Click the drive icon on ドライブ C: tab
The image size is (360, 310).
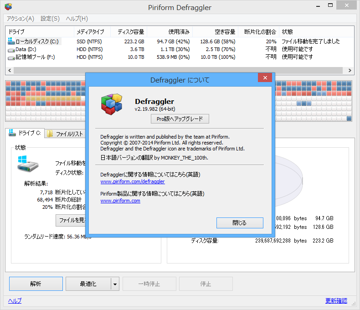coord(12,133)
